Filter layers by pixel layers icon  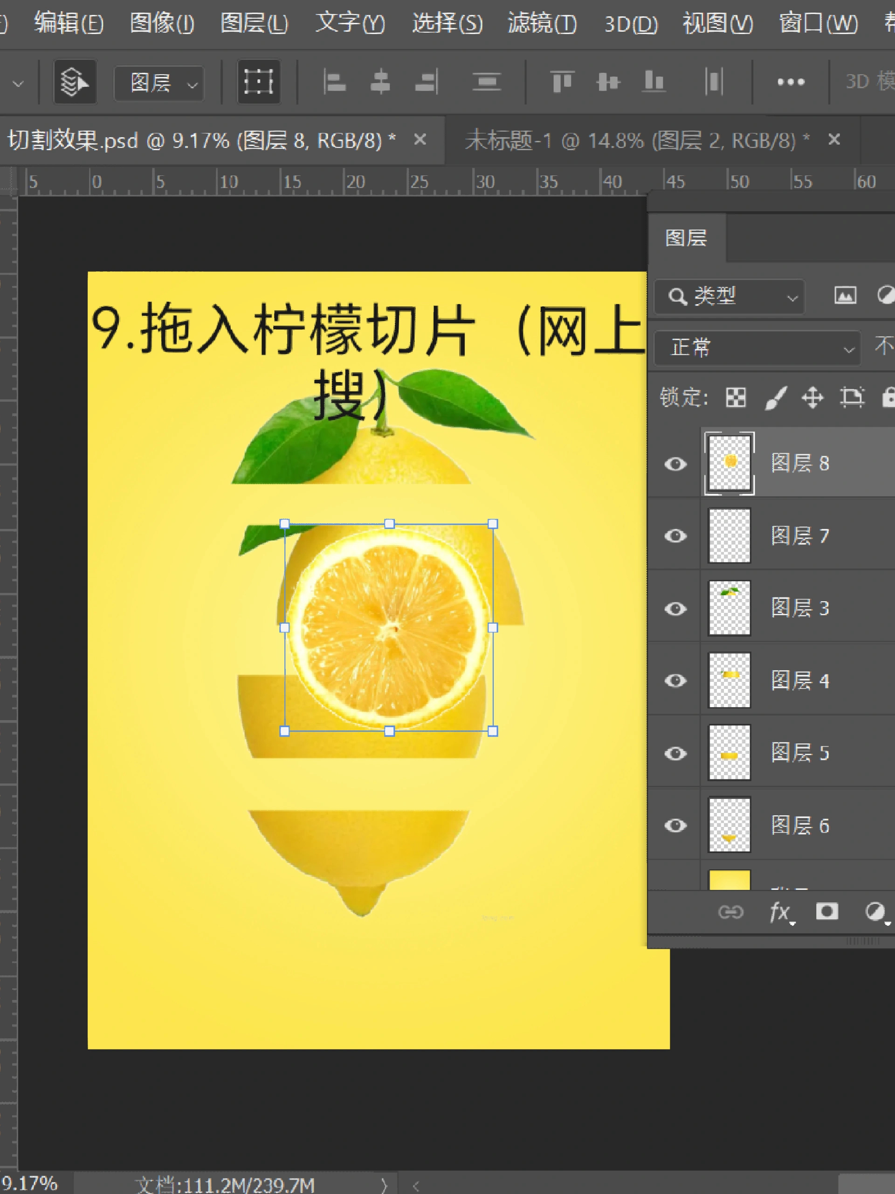pos(846,296)
